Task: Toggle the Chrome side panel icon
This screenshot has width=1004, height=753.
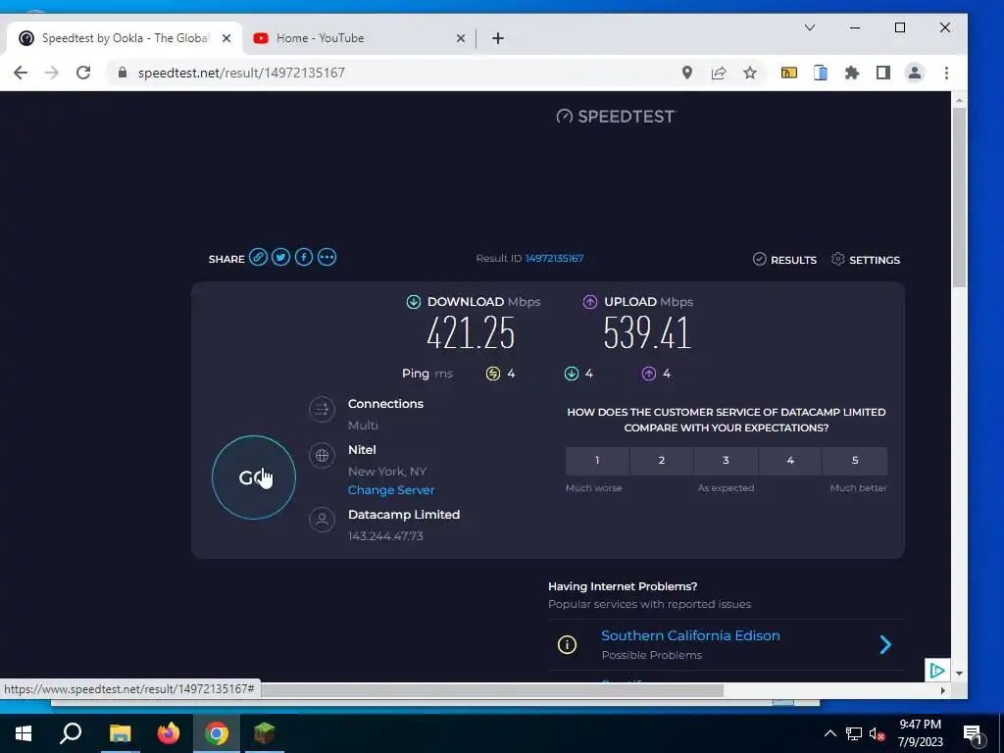Action: [x=883, y=73]
